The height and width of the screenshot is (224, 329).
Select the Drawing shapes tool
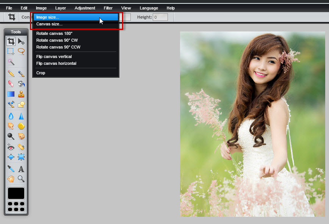tap(21, 104)
